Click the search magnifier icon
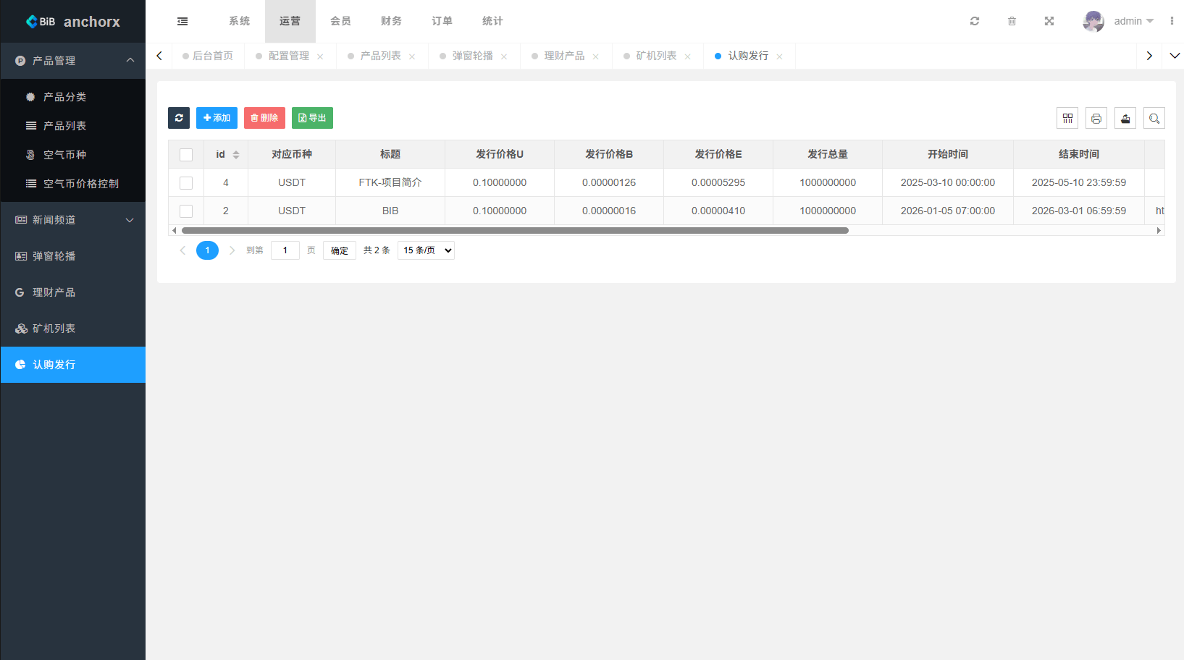Viewport: 1184px width, 660px height. pos(1154,118)
